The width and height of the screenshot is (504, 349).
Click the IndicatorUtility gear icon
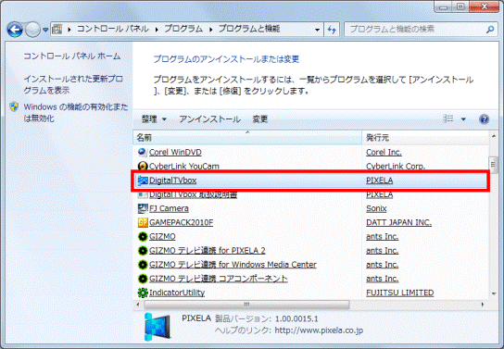coord(143,293)
